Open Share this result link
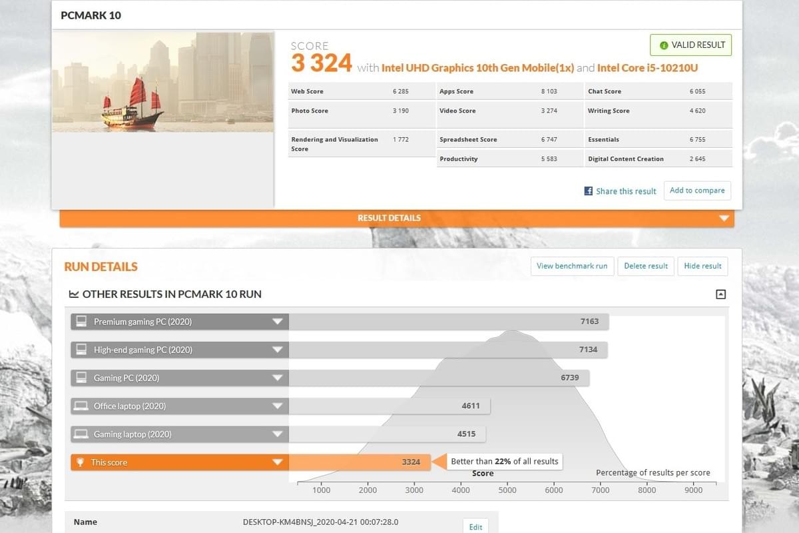This screenshot has width=799, height=533. click(x=626, y=191)
